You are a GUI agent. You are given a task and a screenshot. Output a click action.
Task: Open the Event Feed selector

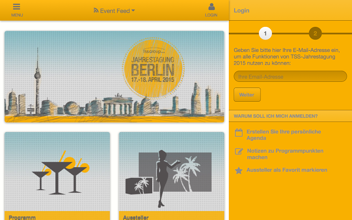pos(114,11)
